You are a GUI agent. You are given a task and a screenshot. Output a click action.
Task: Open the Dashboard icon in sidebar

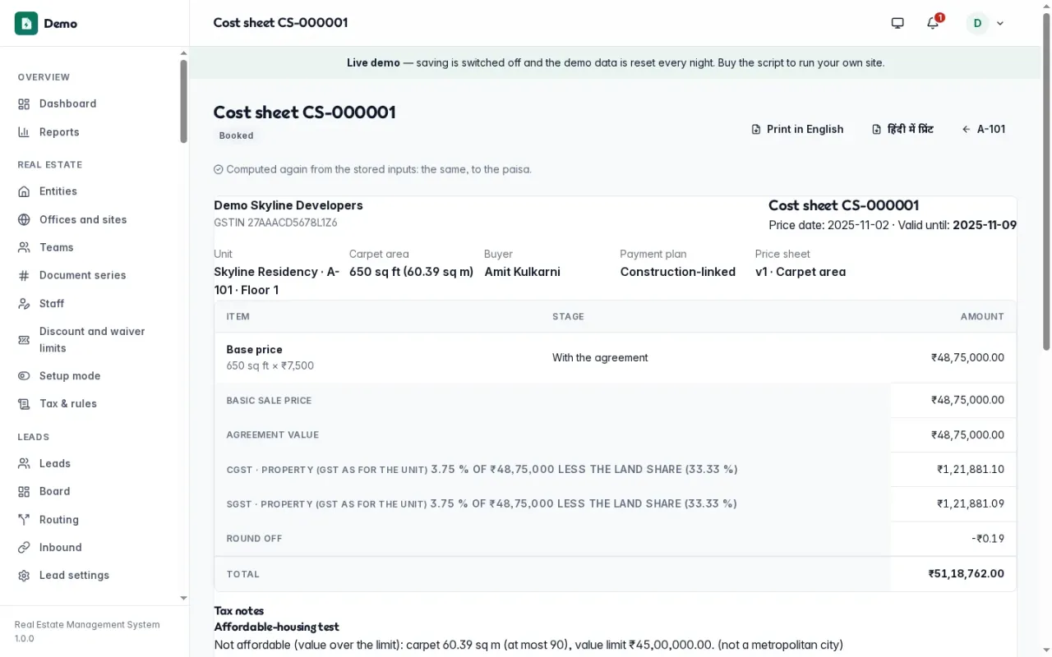tap(24, 103)
